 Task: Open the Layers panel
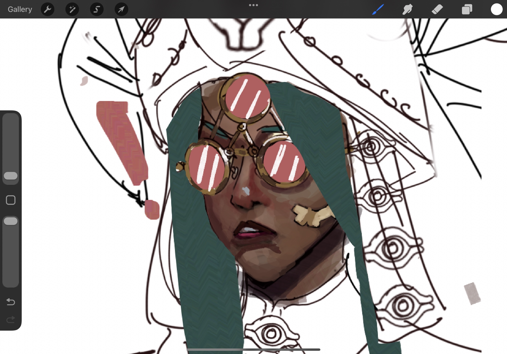click(x=467, y=9)
